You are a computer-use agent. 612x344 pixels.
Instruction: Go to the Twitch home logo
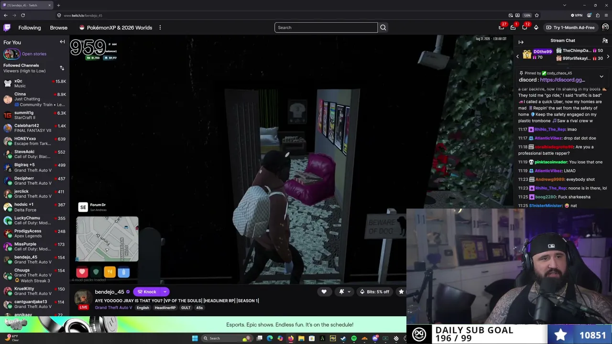(7, 28)
